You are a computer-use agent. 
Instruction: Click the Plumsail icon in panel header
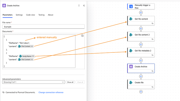point(4,5)
